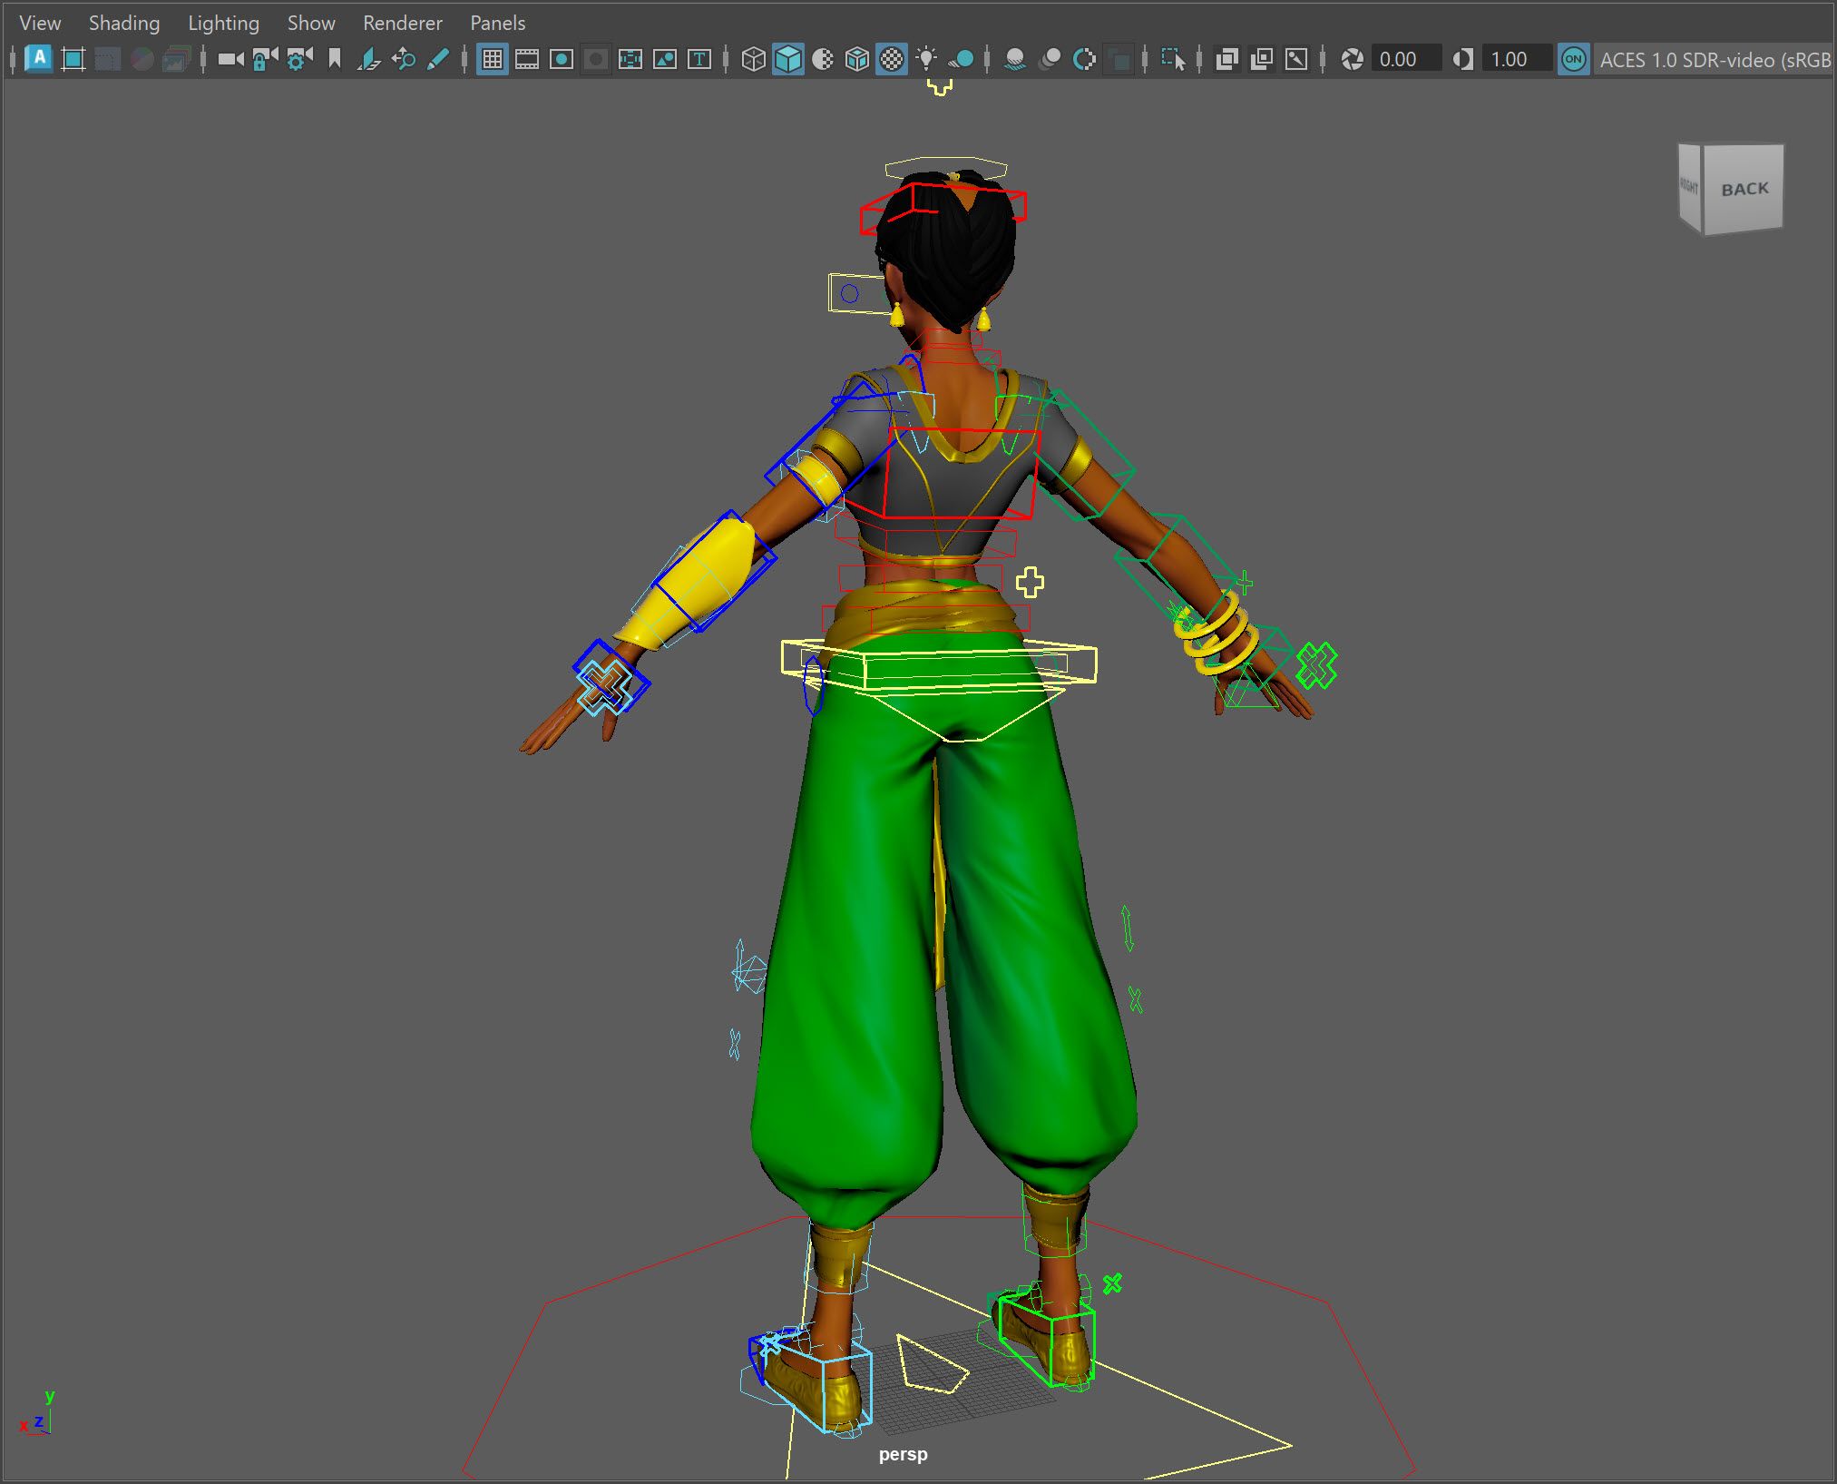This screenshot has height=1484, width=1837.
Task: Click the Select Camera icon
Action: 230,60
